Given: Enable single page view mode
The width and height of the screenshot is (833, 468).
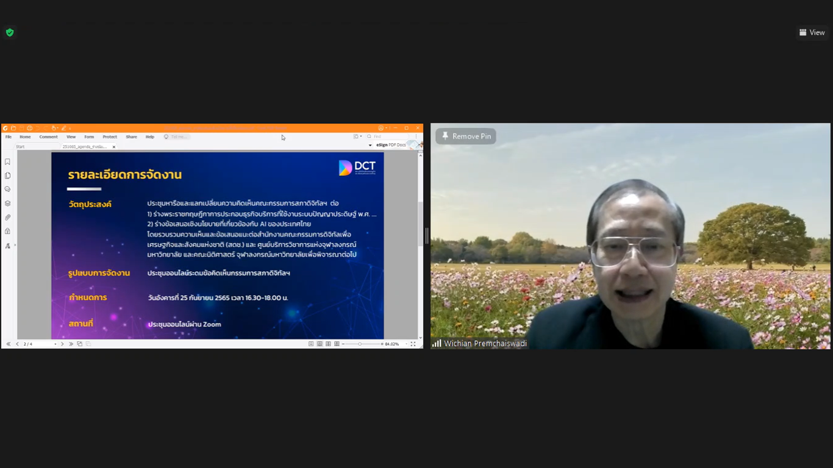Looking at the screenshot, I should [311, 344].
